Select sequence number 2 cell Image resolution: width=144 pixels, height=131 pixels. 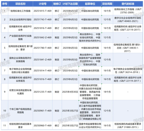coord(5,20)
